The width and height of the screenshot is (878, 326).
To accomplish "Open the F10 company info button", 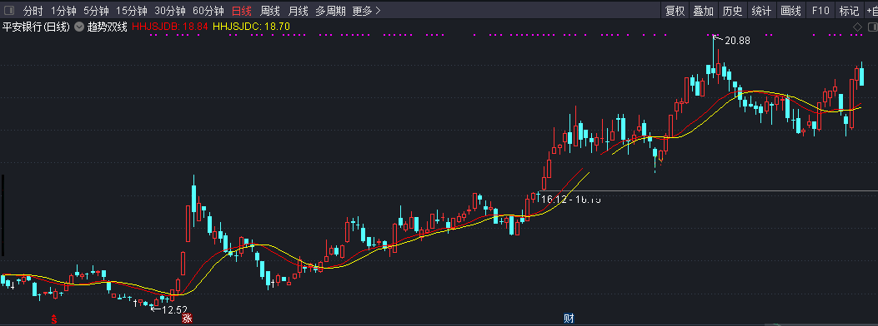I will [x=820, y=11].
